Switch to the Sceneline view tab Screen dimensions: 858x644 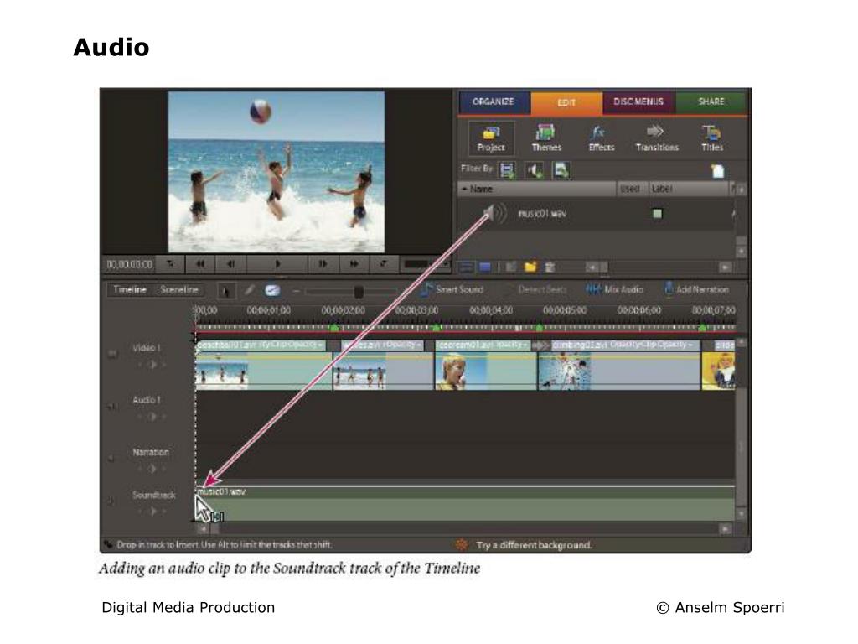179,289
